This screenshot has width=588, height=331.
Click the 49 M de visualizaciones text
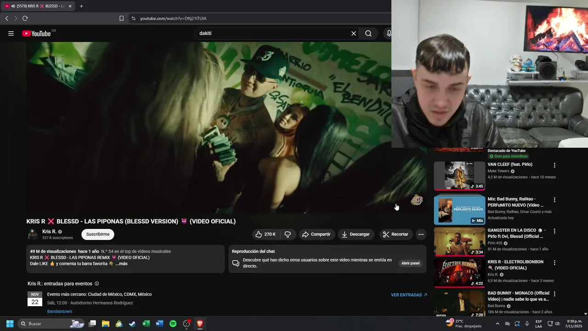click(x=53, y=251)
